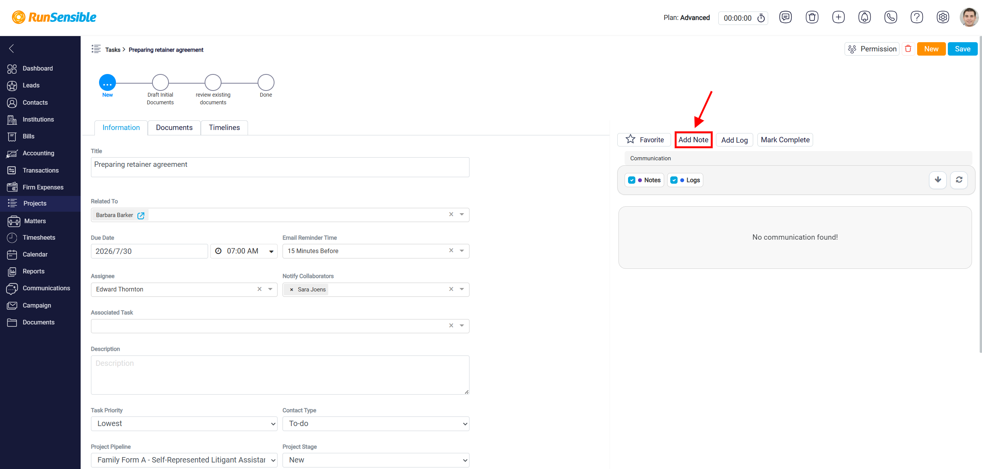The image size is (982, 469).
Task: Switch to the Documents tab
Action: (x=174, y=128)
